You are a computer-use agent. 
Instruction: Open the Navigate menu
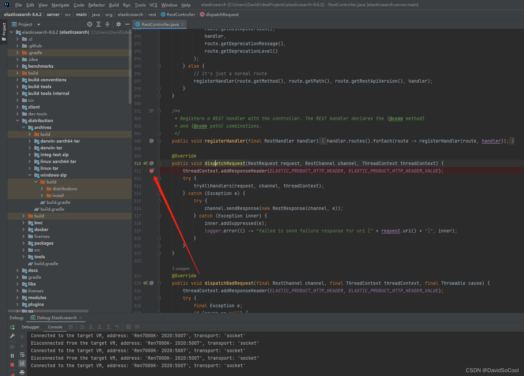pyautogui.click(x=60, y=5)
